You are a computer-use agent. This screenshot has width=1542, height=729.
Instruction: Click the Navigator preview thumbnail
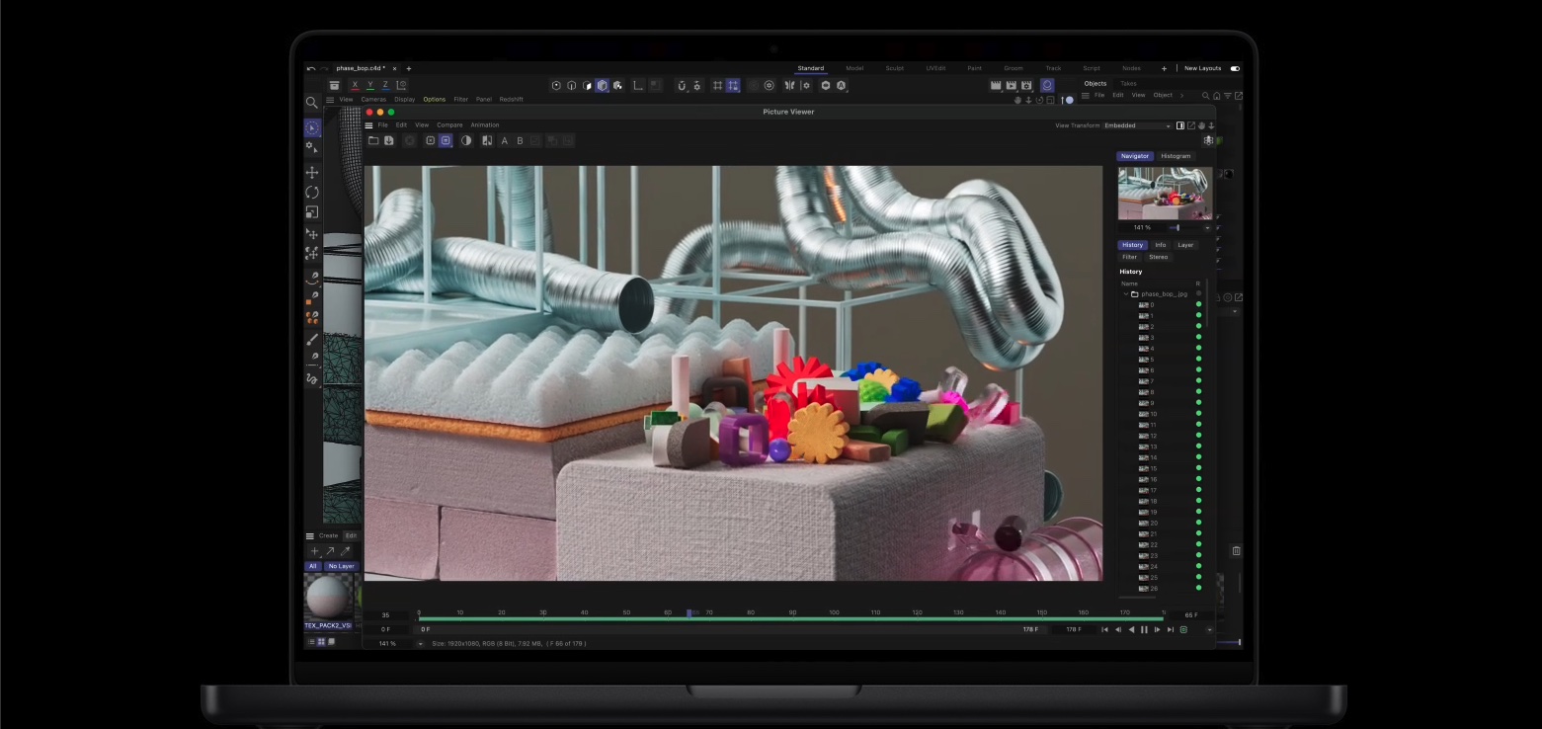coord(1165,194)
